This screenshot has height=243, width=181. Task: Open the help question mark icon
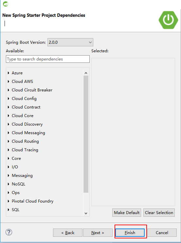tap(9, 232)
